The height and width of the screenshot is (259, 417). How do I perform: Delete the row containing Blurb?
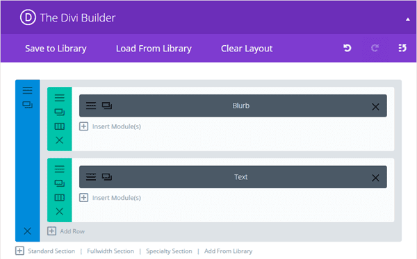tap(60, 140)
